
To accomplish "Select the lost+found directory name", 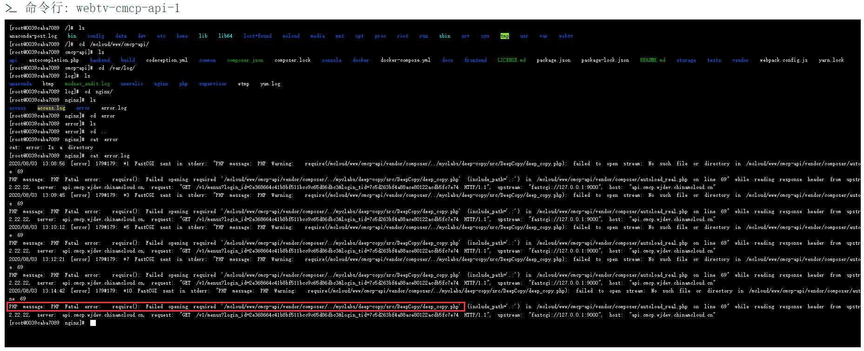I will click(257, 36).
